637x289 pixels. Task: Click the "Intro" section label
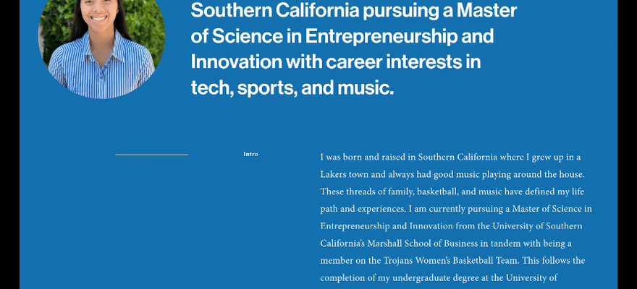tap(250, 154)
